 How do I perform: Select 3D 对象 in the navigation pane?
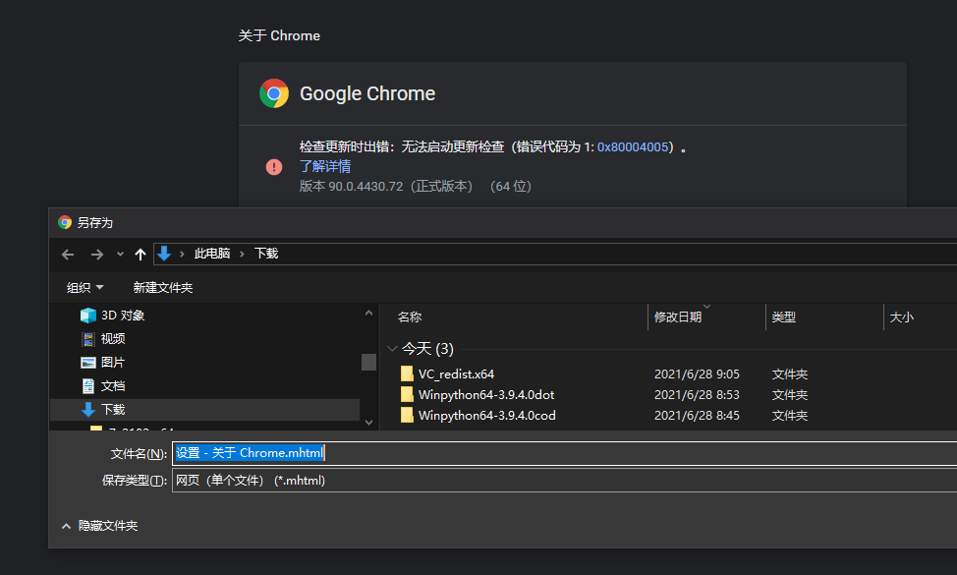point(122,316)
